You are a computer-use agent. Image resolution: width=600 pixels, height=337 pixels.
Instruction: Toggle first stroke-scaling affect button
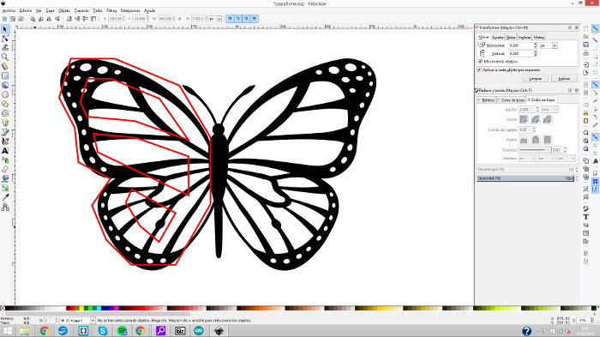coord(230,18)
